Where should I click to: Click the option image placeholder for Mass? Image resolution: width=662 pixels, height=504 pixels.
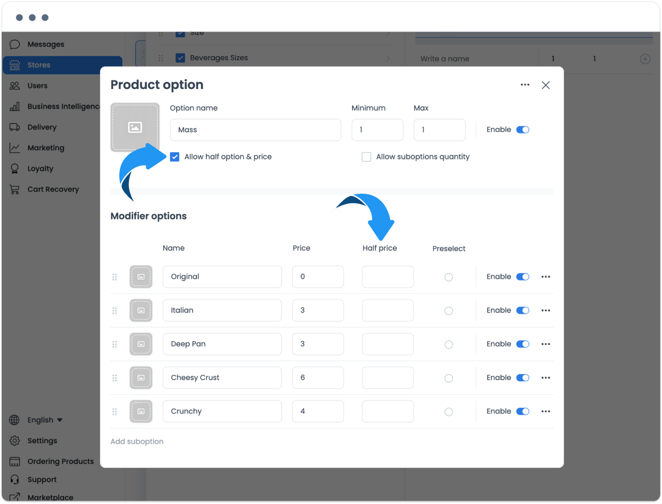click(x=135, y=127)
